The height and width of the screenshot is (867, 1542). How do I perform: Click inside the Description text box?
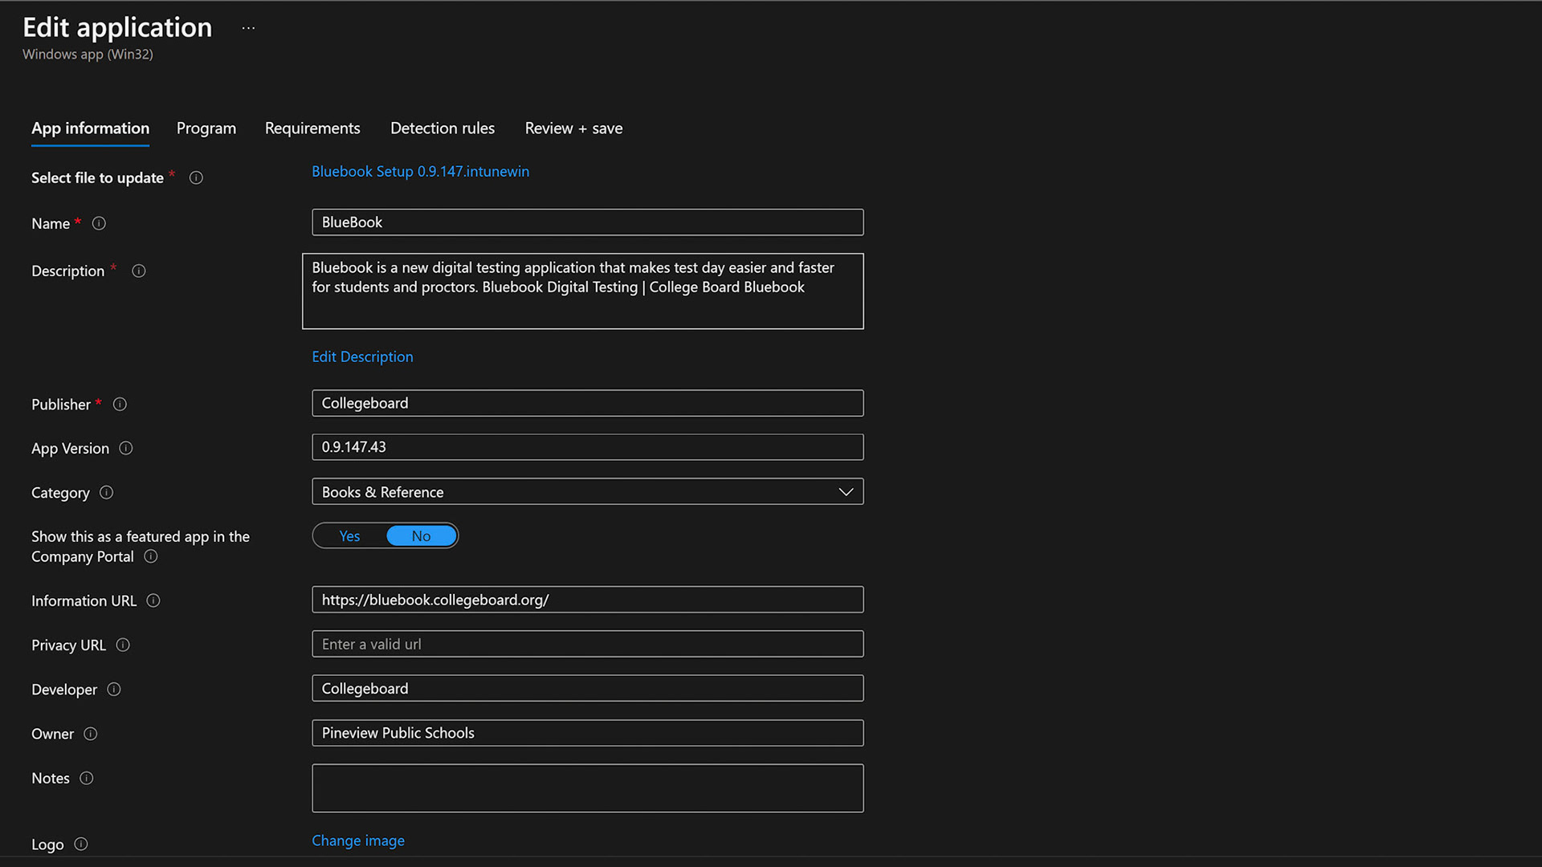click(583, 291)
